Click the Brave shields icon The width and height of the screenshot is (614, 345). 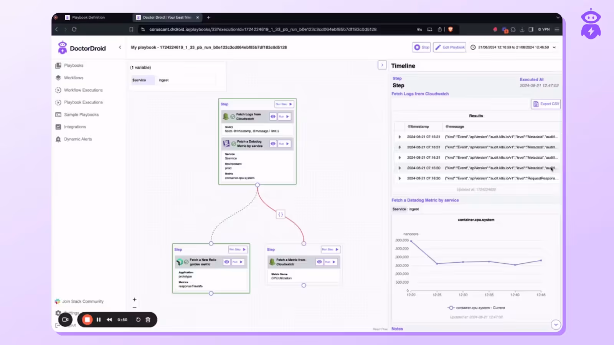[x=451, y=29]
